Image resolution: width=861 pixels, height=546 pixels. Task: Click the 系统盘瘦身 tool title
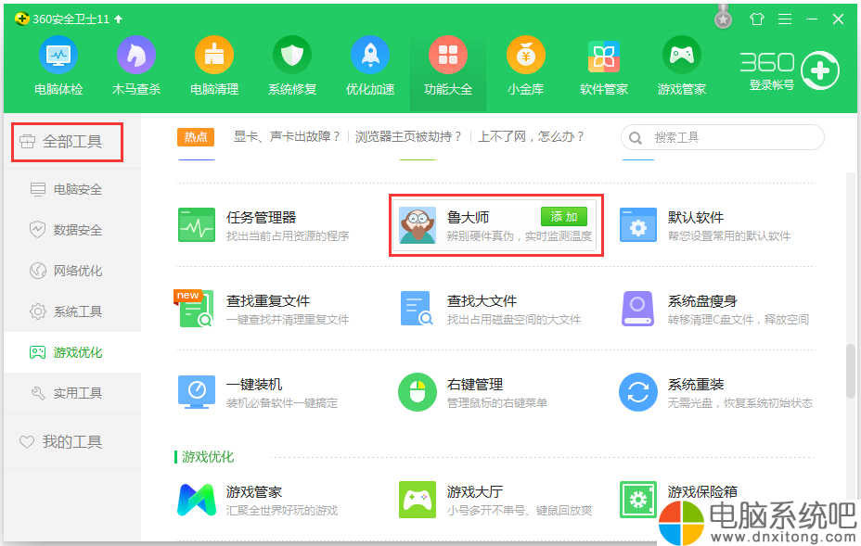click(702, 300)
